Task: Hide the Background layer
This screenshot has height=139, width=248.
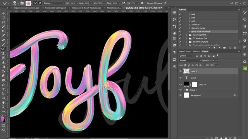Action: (181, 95)
